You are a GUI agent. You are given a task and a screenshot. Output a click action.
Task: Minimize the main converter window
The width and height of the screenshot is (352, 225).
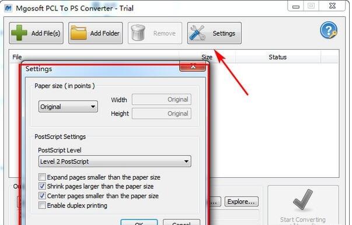click(295, 6)
